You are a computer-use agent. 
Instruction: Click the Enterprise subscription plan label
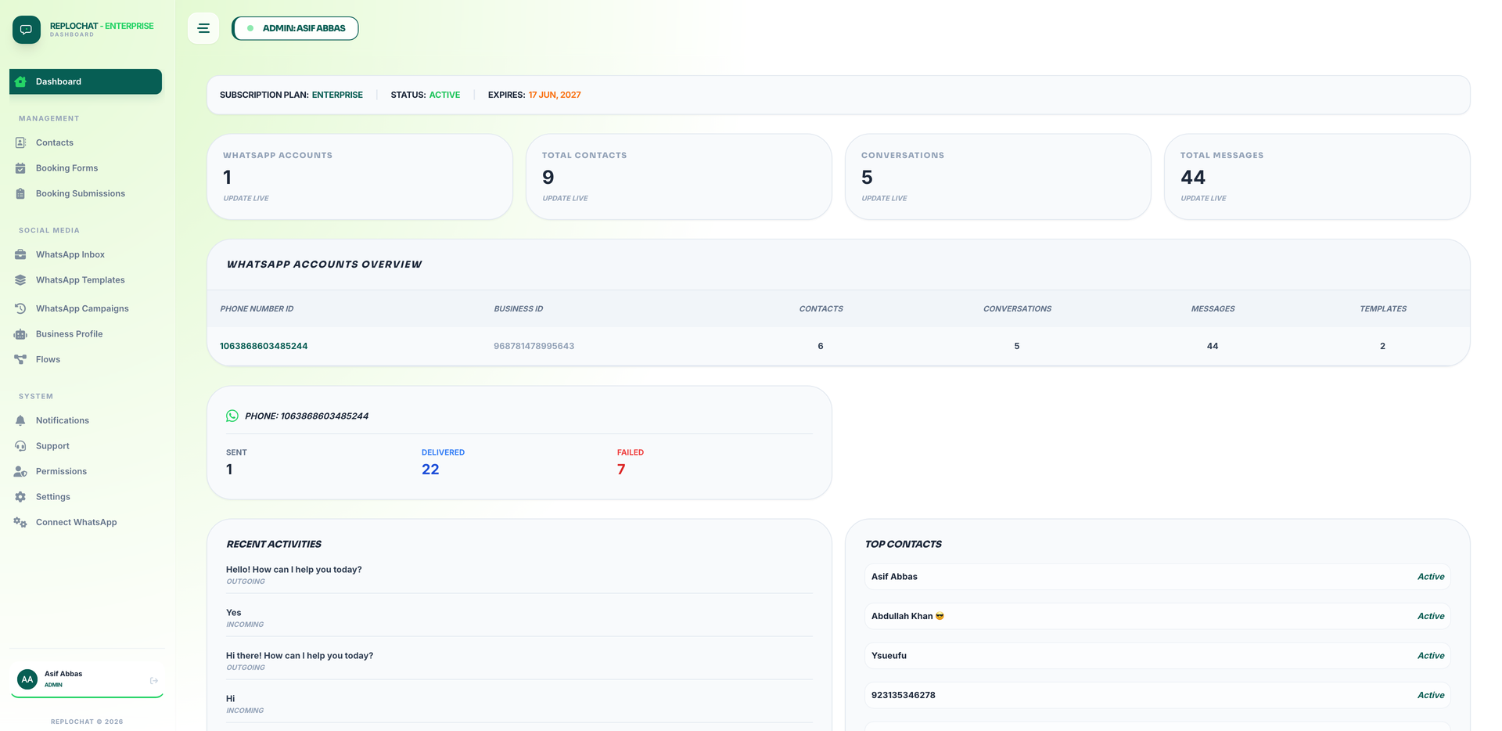[337, 95]
